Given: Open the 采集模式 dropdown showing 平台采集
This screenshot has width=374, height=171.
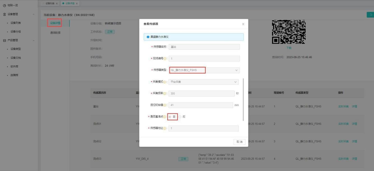Looking at the screenshot, I should [204, 82].
